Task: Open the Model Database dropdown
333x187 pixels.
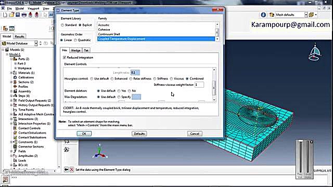Action: 36,44
